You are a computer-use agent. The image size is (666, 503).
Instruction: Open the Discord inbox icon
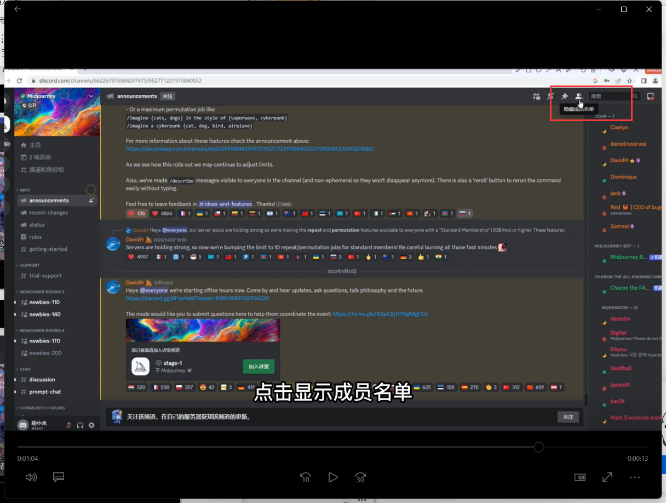coord(650,96)
